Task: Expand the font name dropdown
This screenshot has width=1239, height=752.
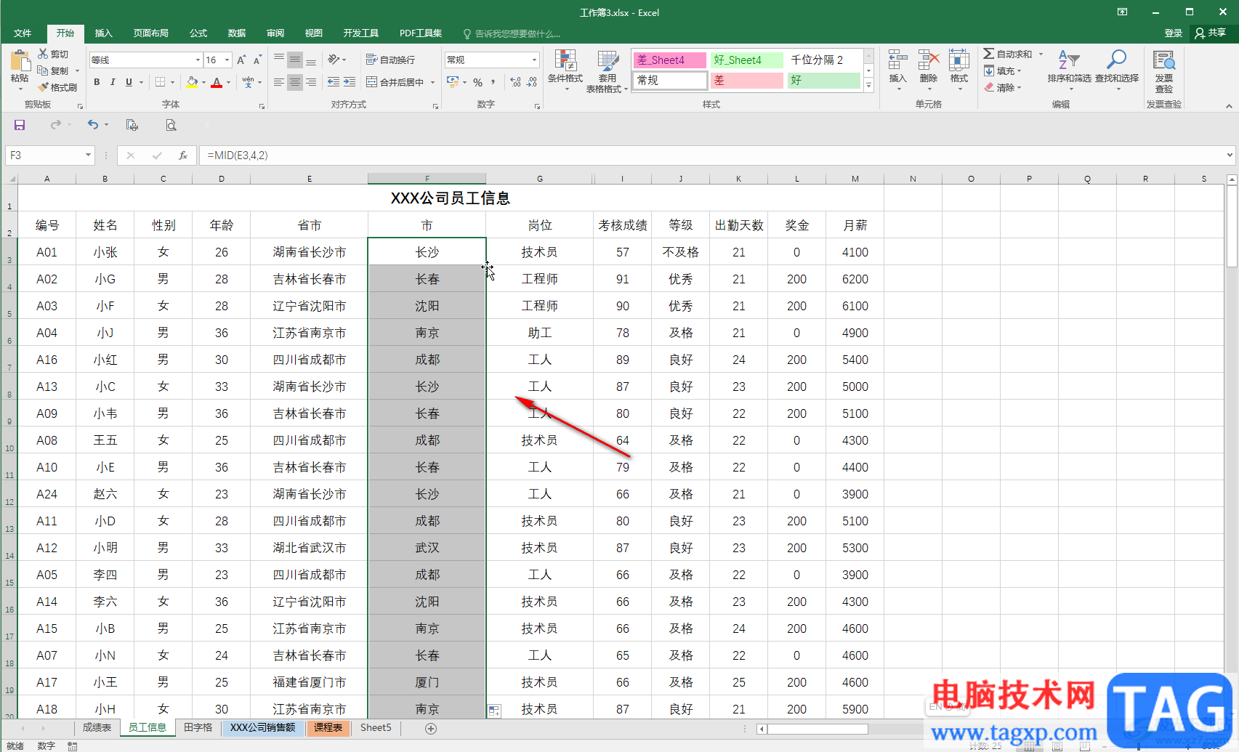Action: click(198, 60)
